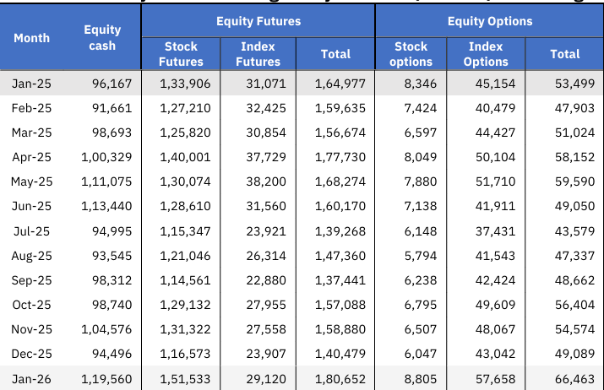The image size is (604, 390).
Task: Click the Stock options column header
Action: (411, 54)
